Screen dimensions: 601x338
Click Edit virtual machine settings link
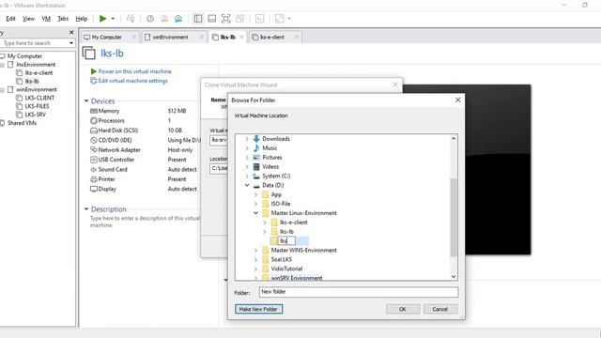pyautogui.click(x=132, y=81)
